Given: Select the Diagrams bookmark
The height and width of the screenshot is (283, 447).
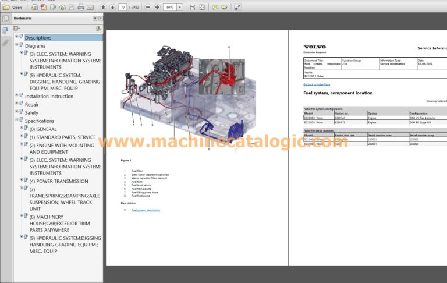Looking at the screenshot, I should pos(35,46).
